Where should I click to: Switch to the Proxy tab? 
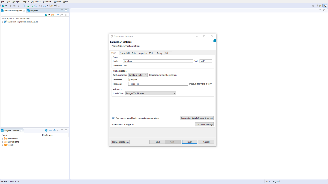[x=160, y=53]
